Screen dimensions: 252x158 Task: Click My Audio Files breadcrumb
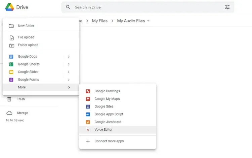pos(131,21)
